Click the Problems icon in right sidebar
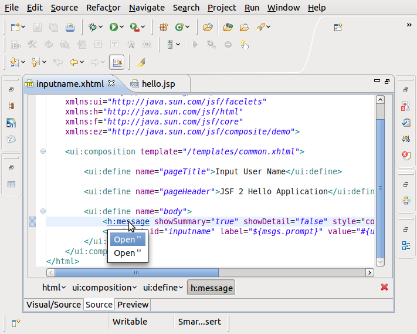 coord(405,106)
